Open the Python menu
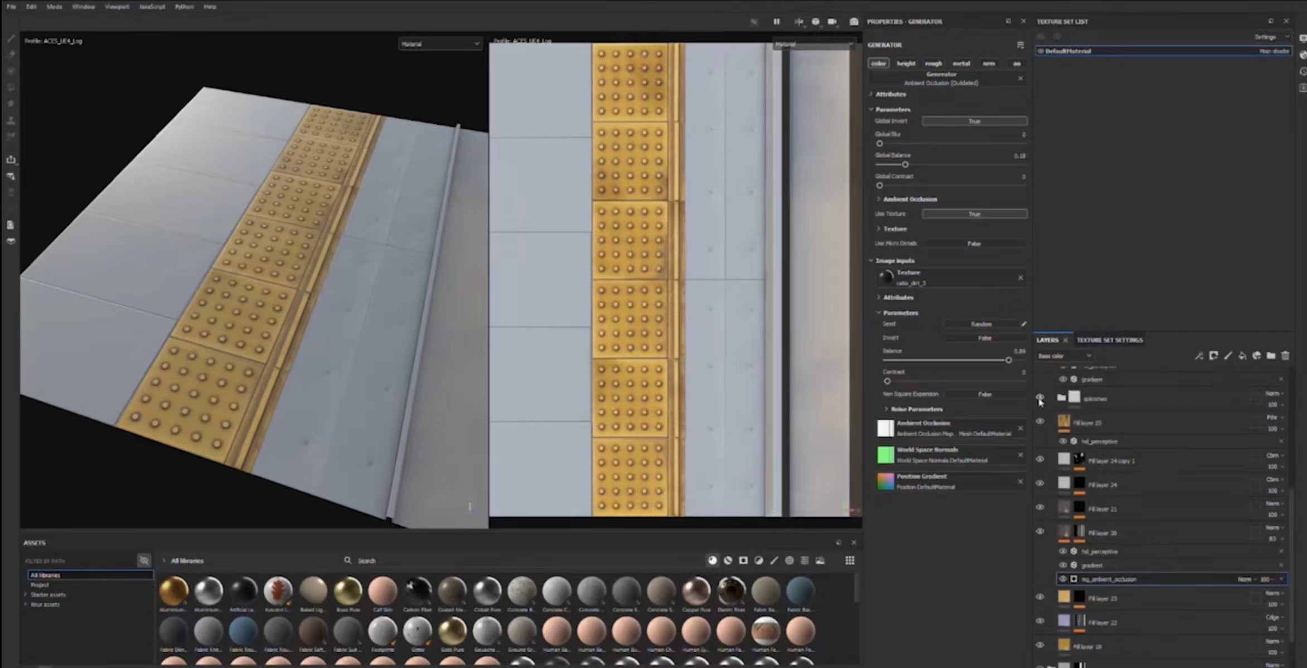This screenshot has width=1307, height=668. point(184,7)
